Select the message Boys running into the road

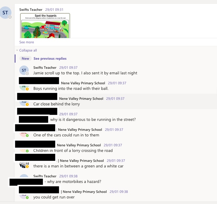click(71, 88)
